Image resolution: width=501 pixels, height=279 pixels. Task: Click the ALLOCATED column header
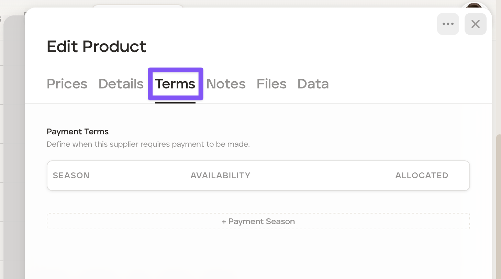[x=422, y=175]
